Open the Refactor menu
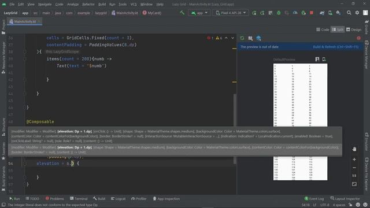370x208 pixels. (x=88, y=4)
